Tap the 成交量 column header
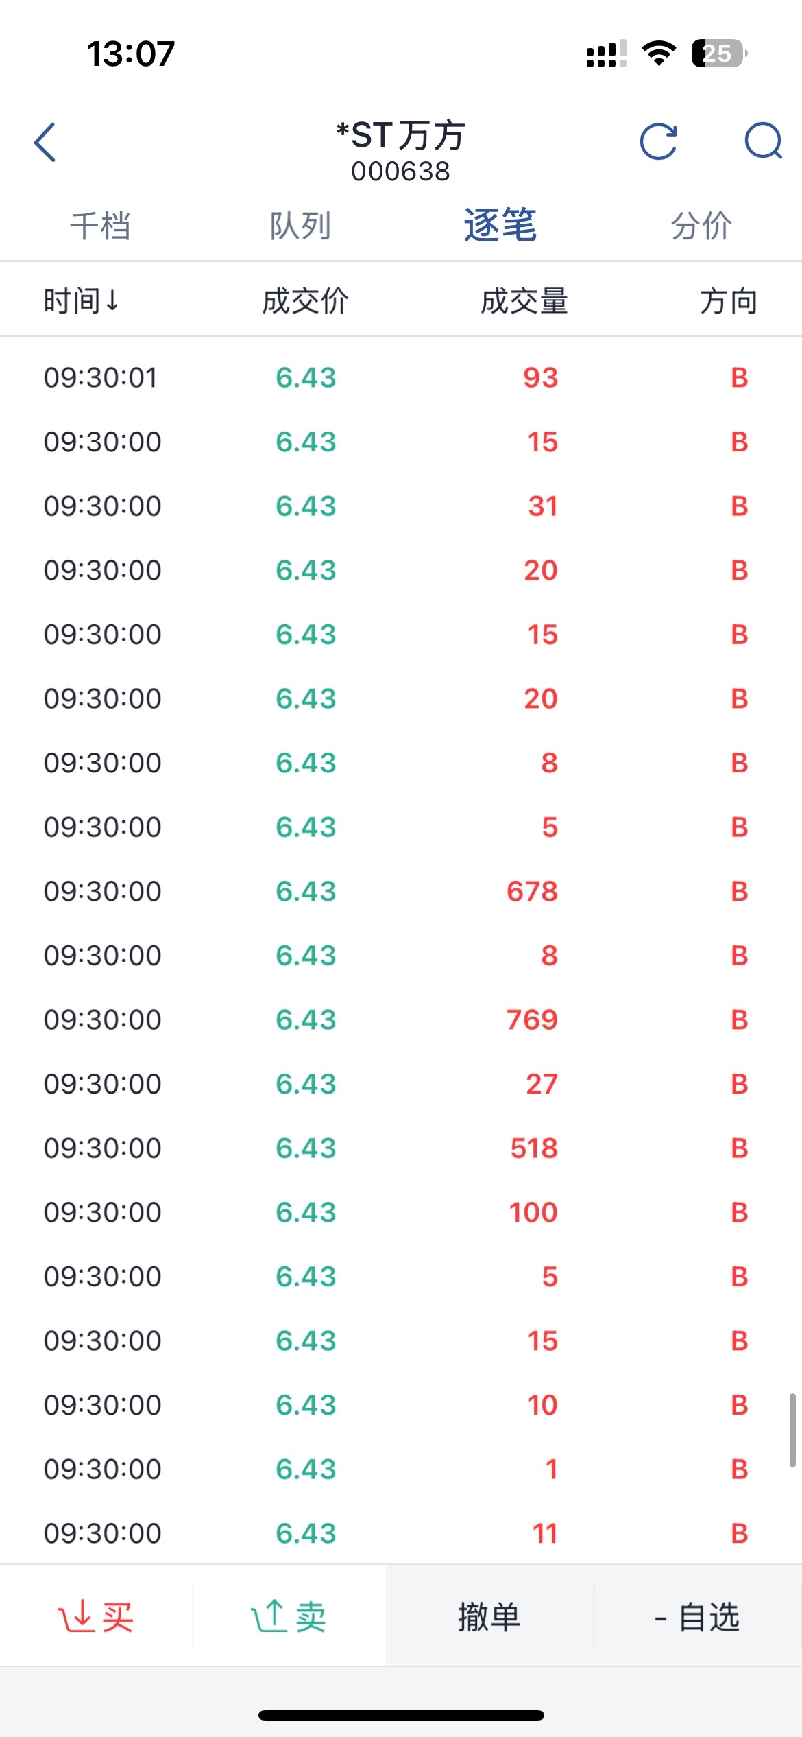Screen dimensions: 802x1737 click(x=524, y=301)
